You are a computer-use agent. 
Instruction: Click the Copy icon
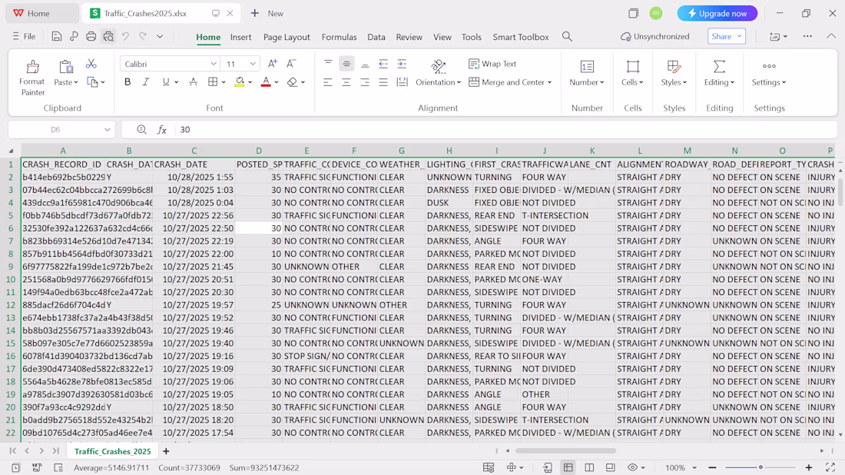[93, 82]
